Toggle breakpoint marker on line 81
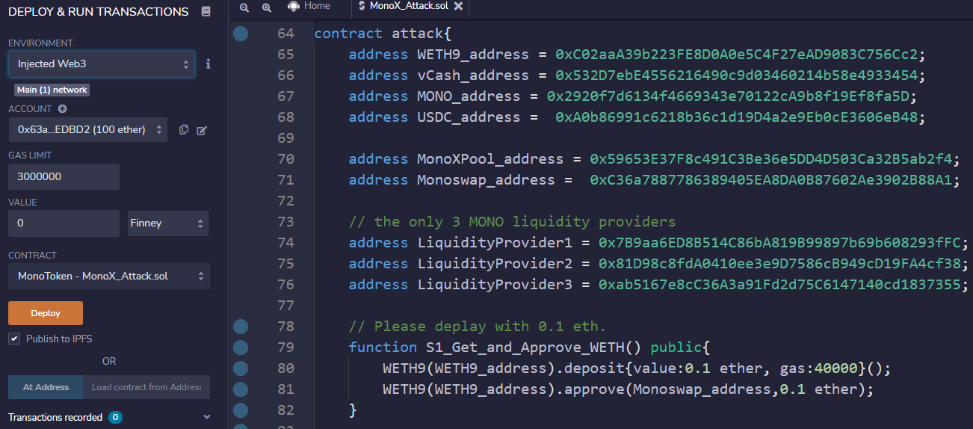The height and width of the screenshot is (429, 973). [241, 389]
